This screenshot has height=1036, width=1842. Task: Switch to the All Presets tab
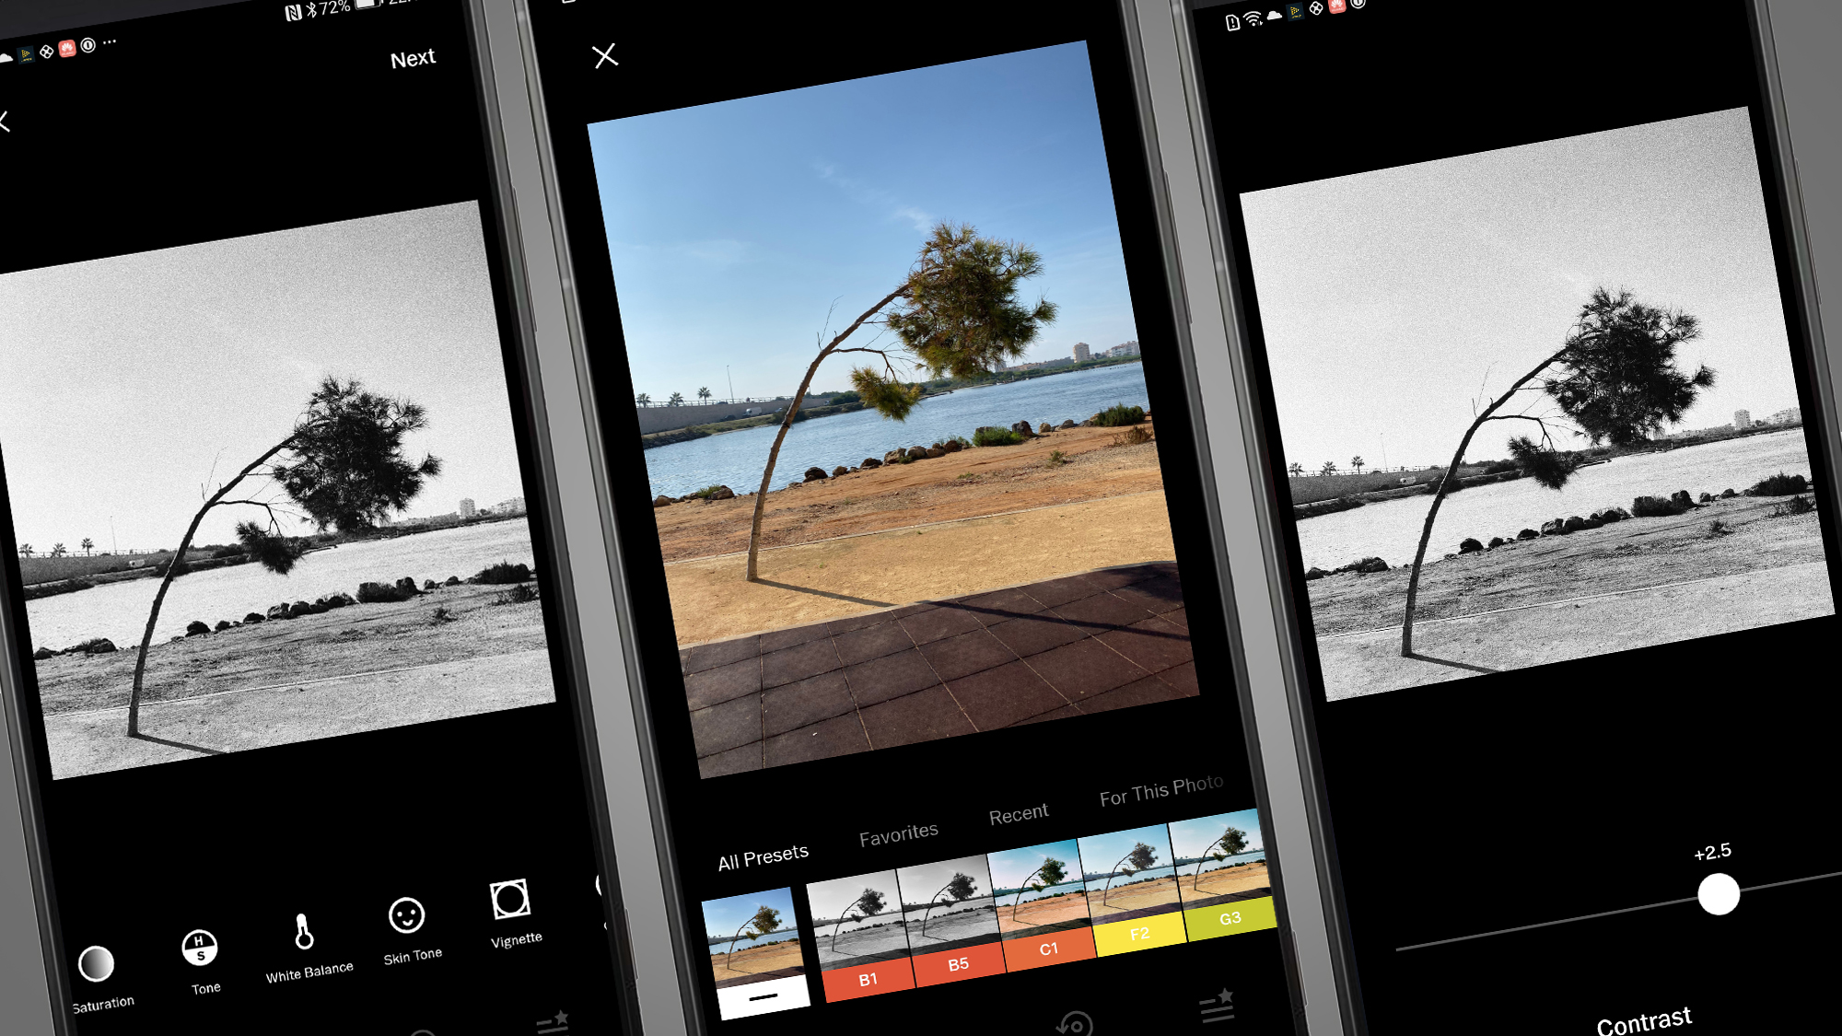(x=762, y=851)
